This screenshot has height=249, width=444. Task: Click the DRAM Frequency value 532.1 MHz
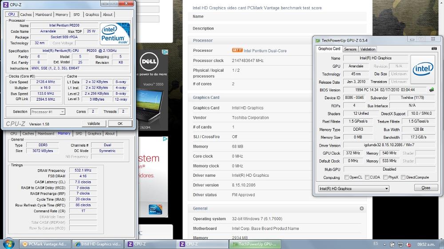(83, 171)
